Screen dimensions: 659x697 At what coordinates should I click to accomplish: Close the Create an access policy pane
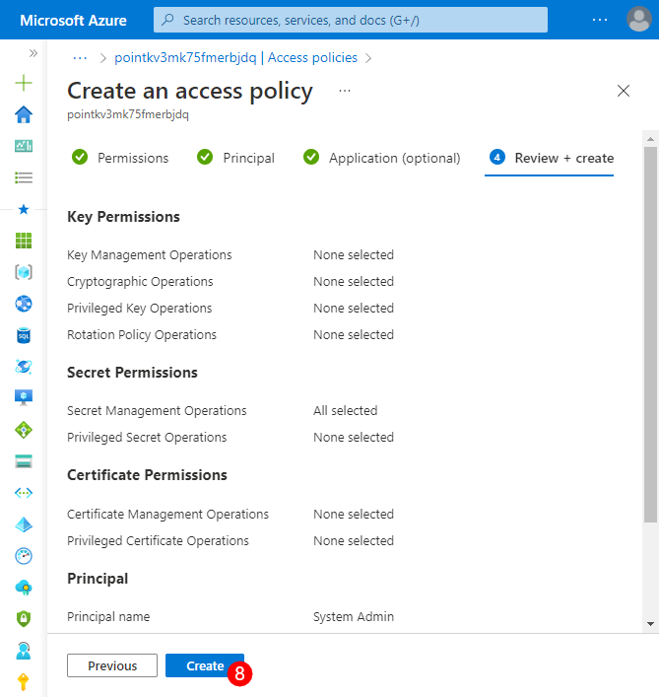coord(624,91)
